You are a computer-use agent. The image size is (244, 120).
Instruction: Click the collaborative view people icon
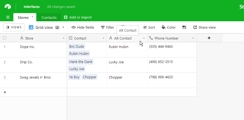(x=57, y=27)
